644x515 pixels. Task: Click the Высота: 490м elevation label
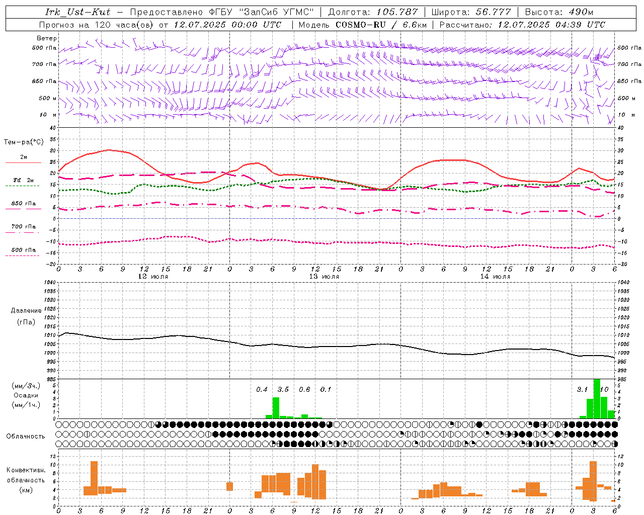pyautogui.click(x=559, y=12)
